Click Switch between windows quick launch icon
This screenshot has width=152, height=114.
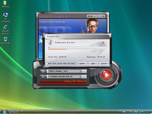14,112
